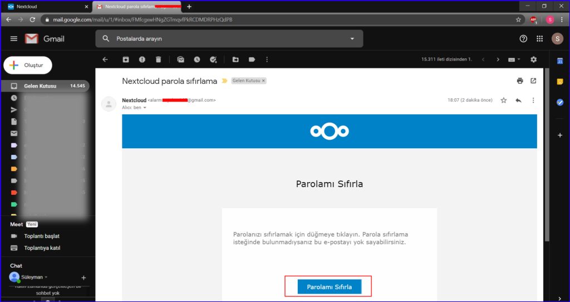Open Google Tasks side panel
570x302 pixels.
coord(560,103)
